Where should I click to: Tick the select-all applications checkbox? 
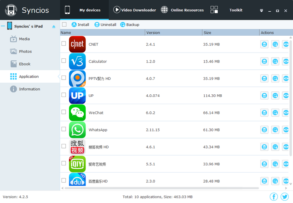click(64, 25)
